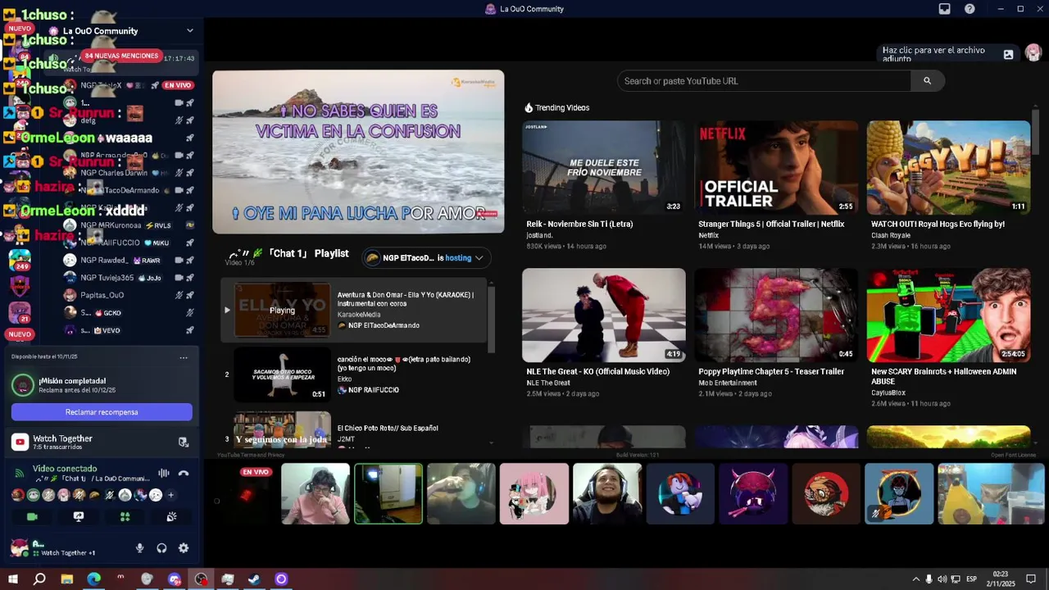Open noise suppression waveform icon
1049x590 pixels.
click(x=164, y=473)
